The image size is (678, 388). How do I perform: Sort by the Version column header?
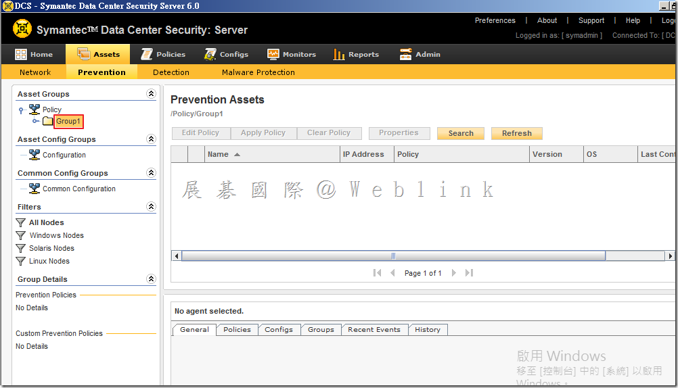[556, 154]
